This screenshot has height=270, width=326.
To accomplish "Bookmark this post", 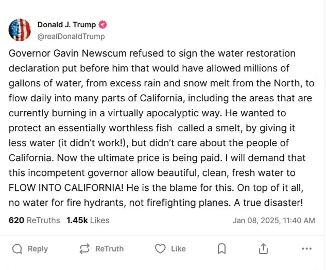I will [x=222, y=249].
